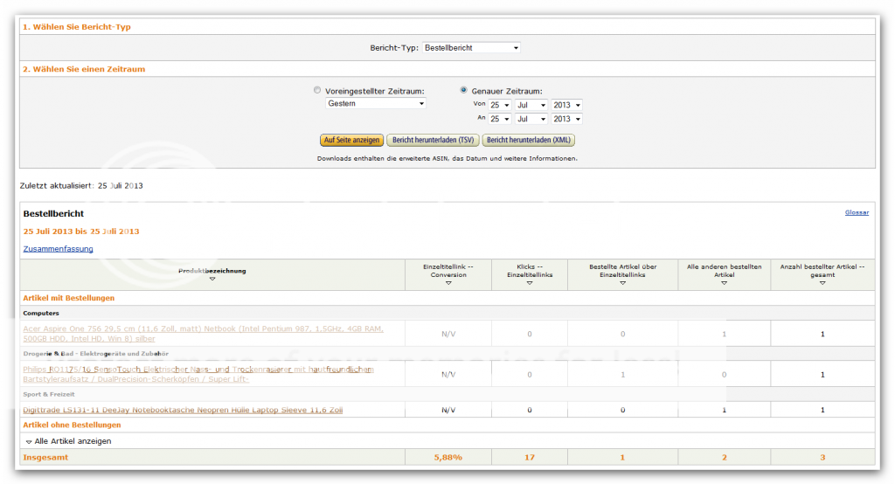Open the An year dropdown
This screenshot has width=895, height=484.
[566, 119]
